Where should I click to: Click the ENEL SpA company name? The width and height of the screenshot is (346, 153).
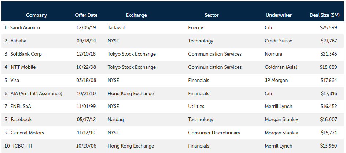click(x=21, y=107)
